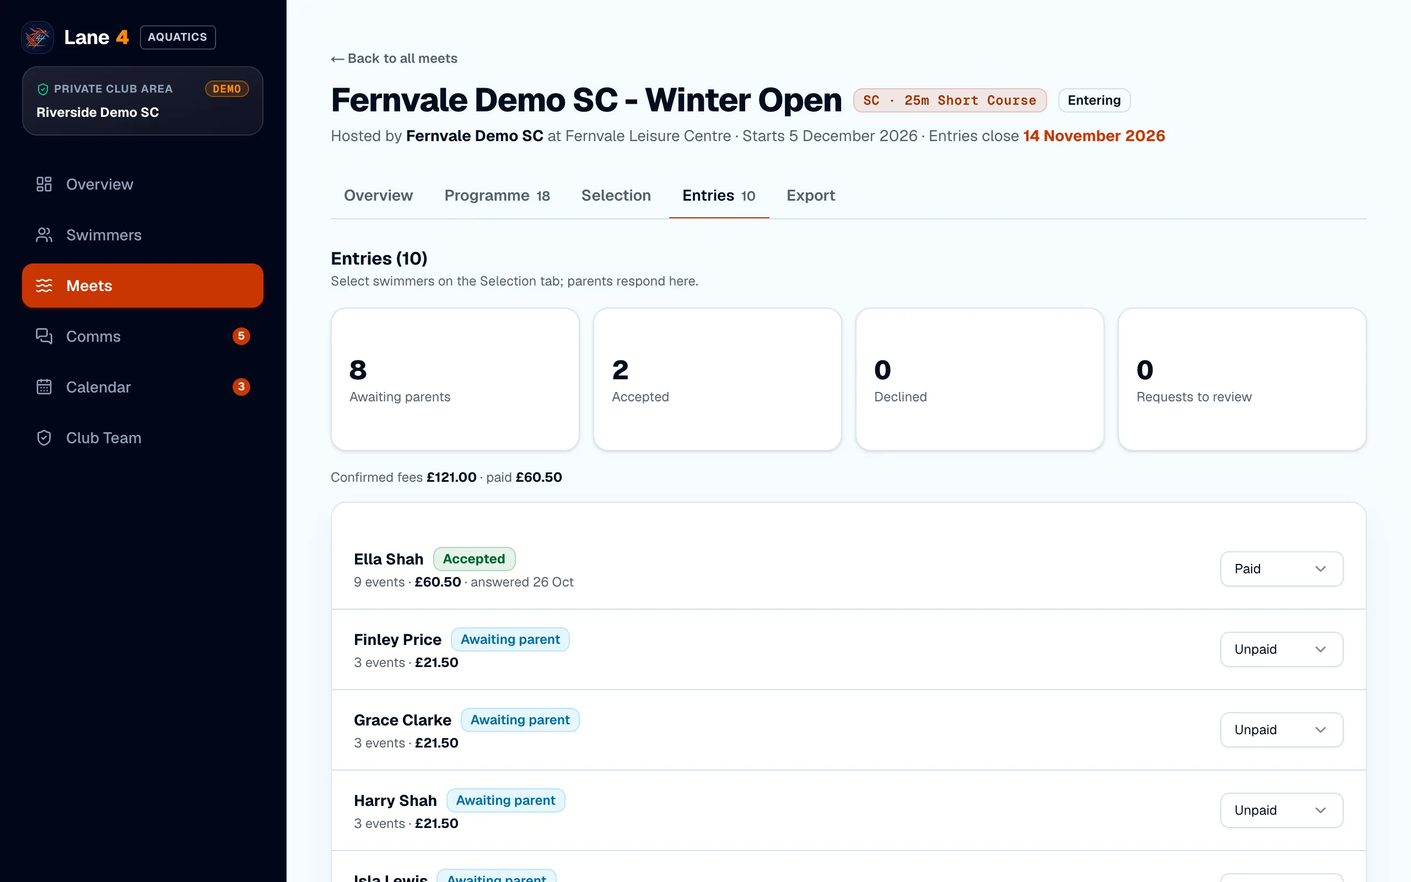The image size is (1411, 882).
Task: Click the back arrow beside Back to all meets
Action: (x=337, y=59)
